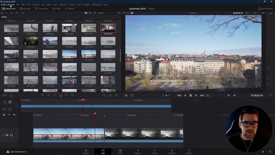Switch to the Media page
Image resolution: width=275 pixels, height=155 pixels.
coord(86,152)
